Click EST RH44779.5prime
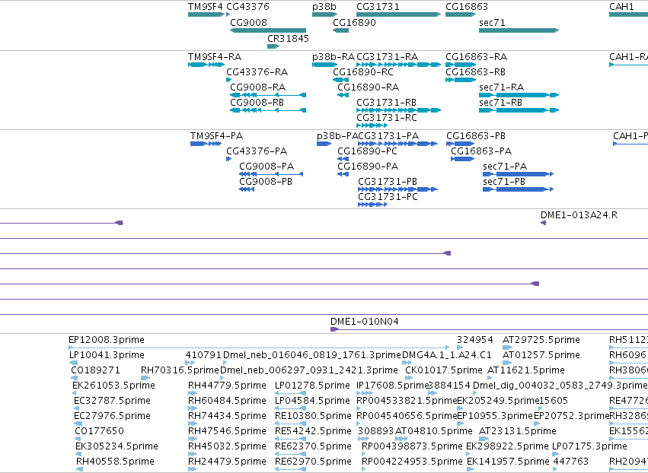This screenshot has height=473, width=648. click(x=192, y=393)
